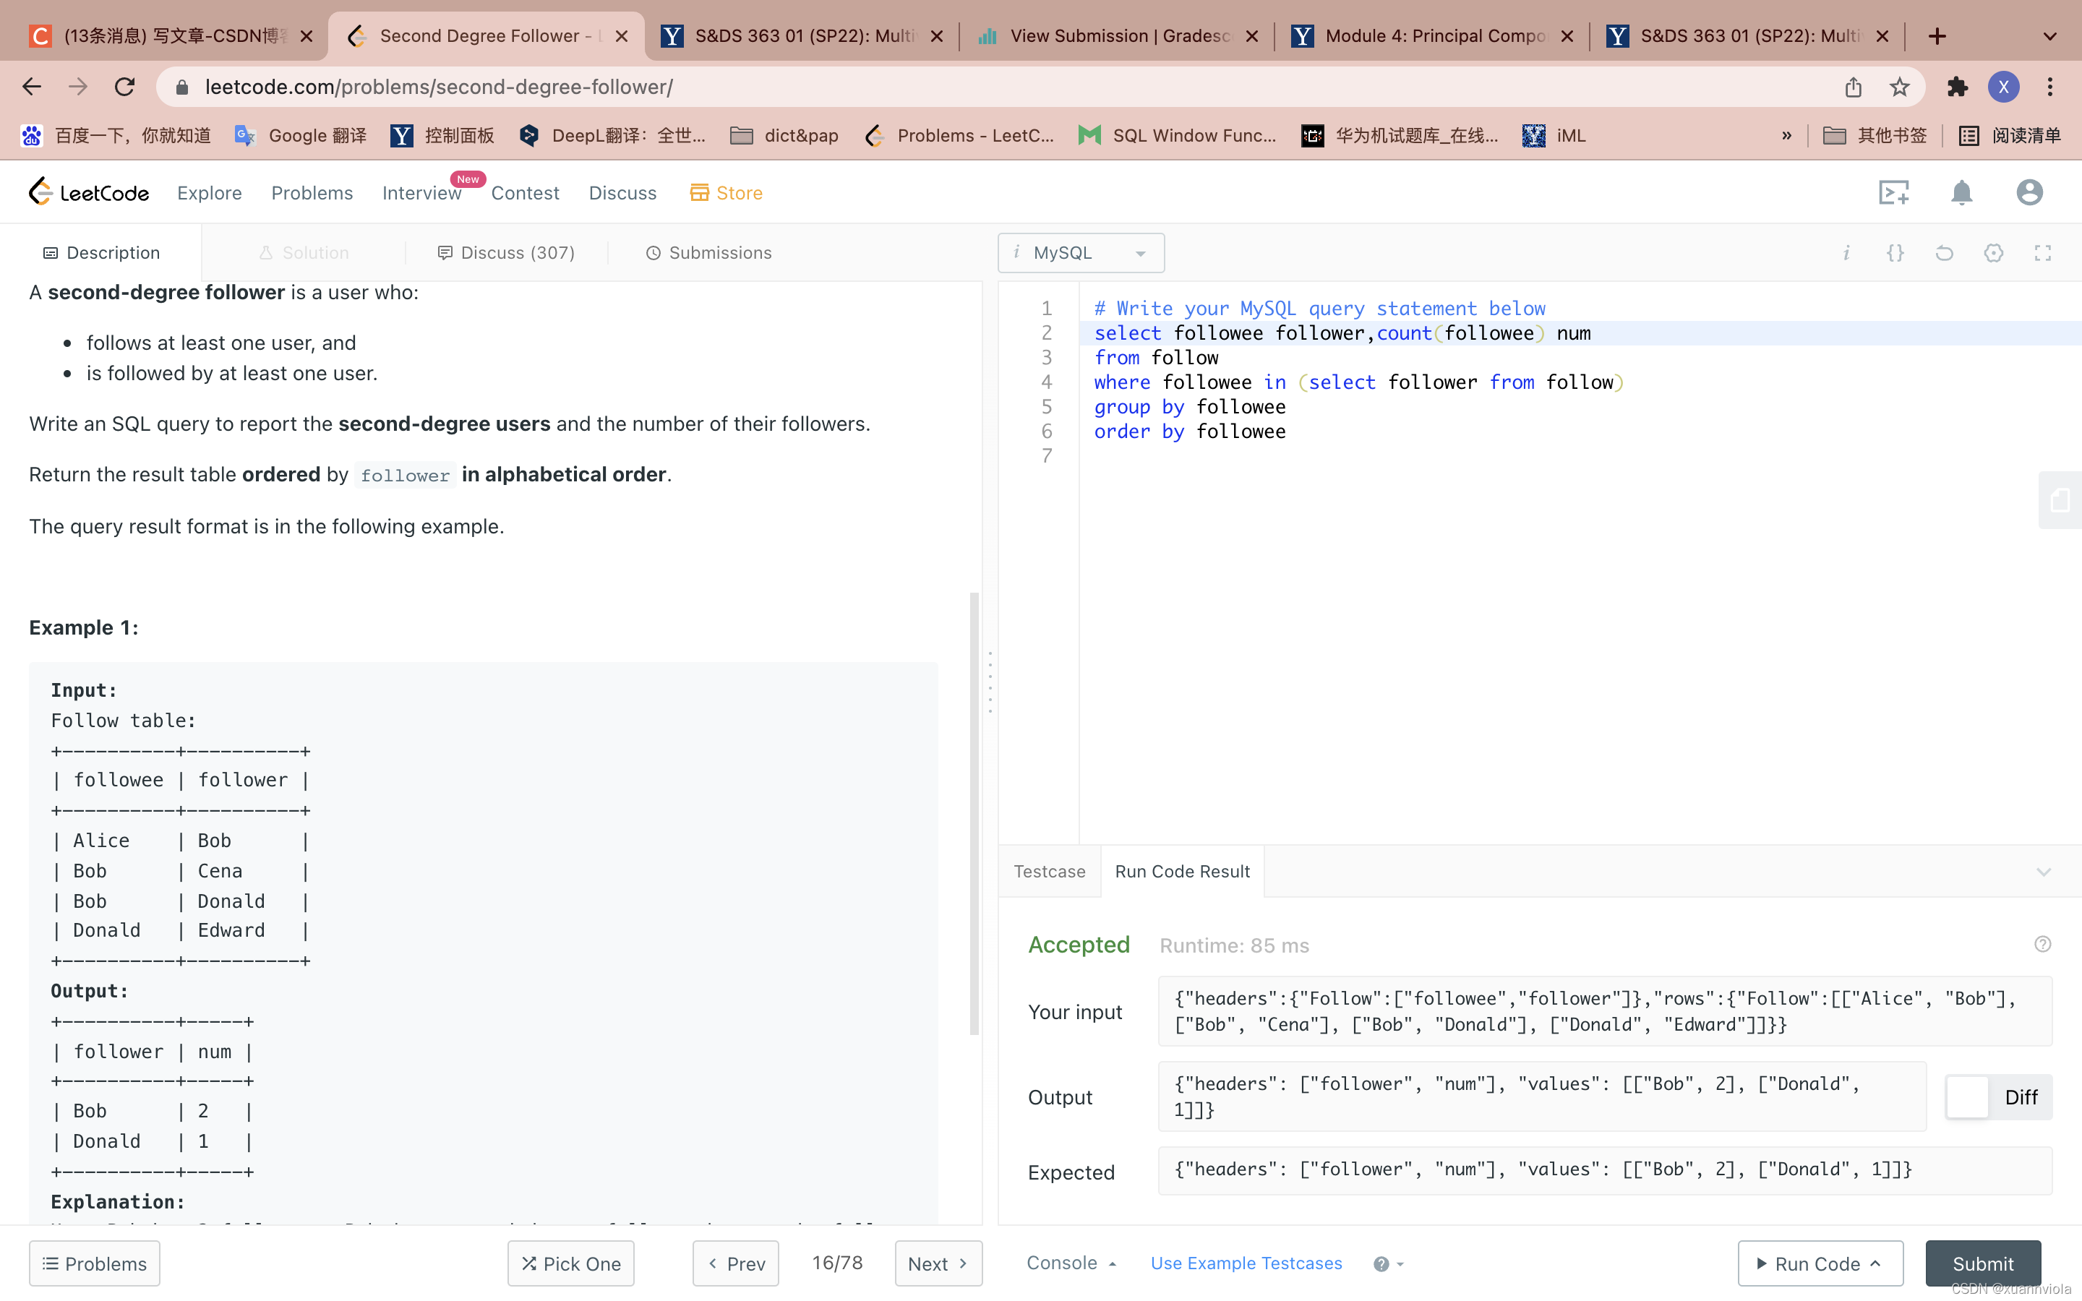Submit the SQL solution

point(1982,1263)
